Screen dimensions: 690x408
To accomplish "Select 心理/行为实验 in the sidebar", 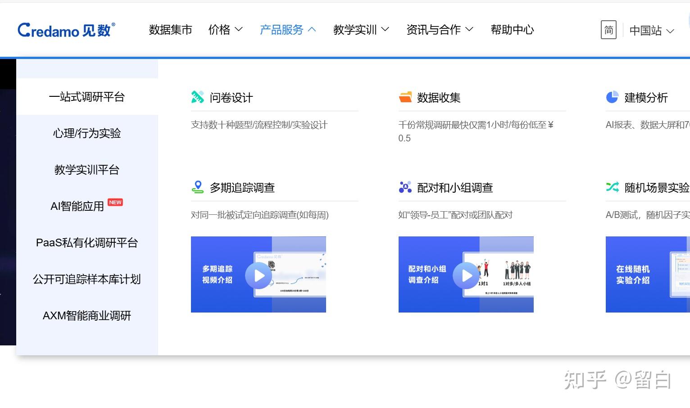I will pyautogui.click(x=86, y=133).
